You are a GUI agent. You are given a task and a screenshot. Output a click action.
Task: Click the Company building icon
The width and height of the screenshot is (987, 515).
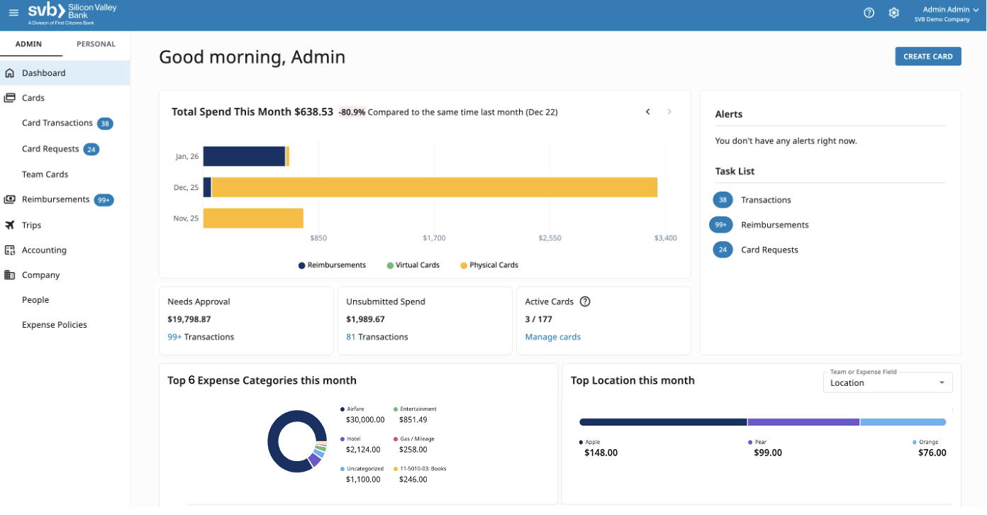coord(10,275)
